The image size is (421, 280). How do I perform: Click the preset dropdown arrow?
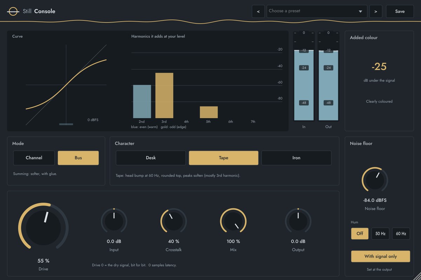click(x=360, y=12)
